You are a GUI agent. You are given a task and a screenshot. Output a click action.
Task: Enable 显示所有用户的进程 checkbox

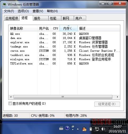pyautogui.click(x=10, y=103)
